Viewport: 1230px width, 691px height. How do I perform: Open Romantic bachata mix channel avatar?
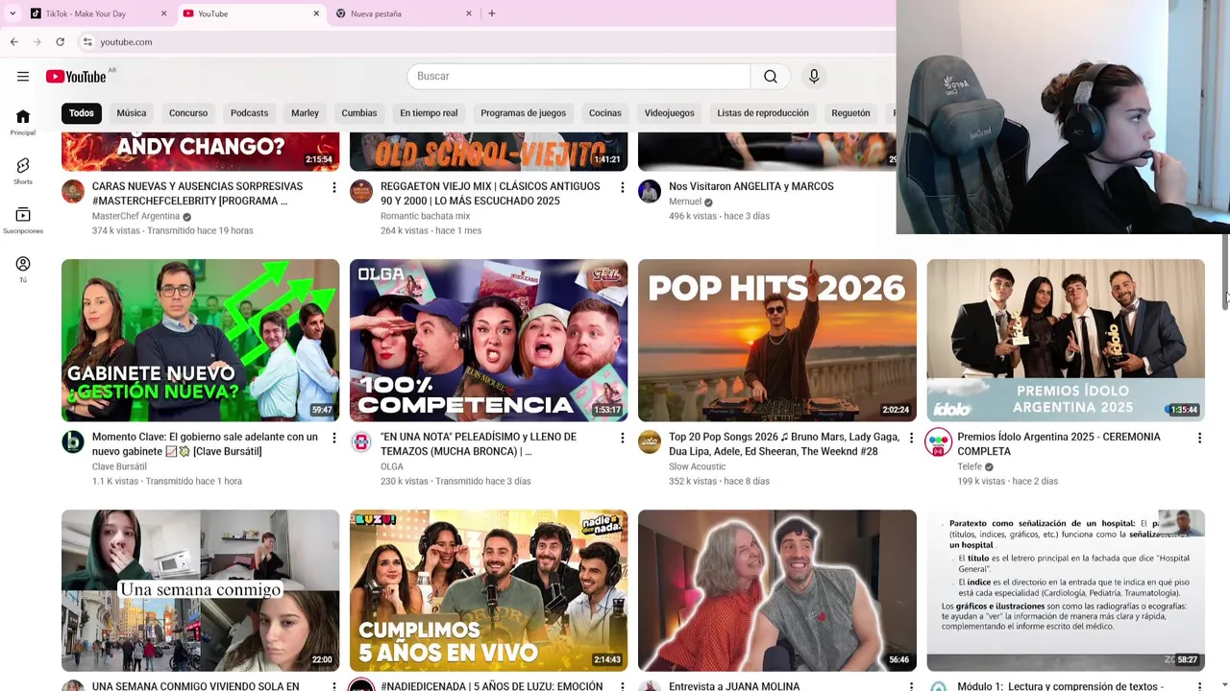[x=361, y=191]
